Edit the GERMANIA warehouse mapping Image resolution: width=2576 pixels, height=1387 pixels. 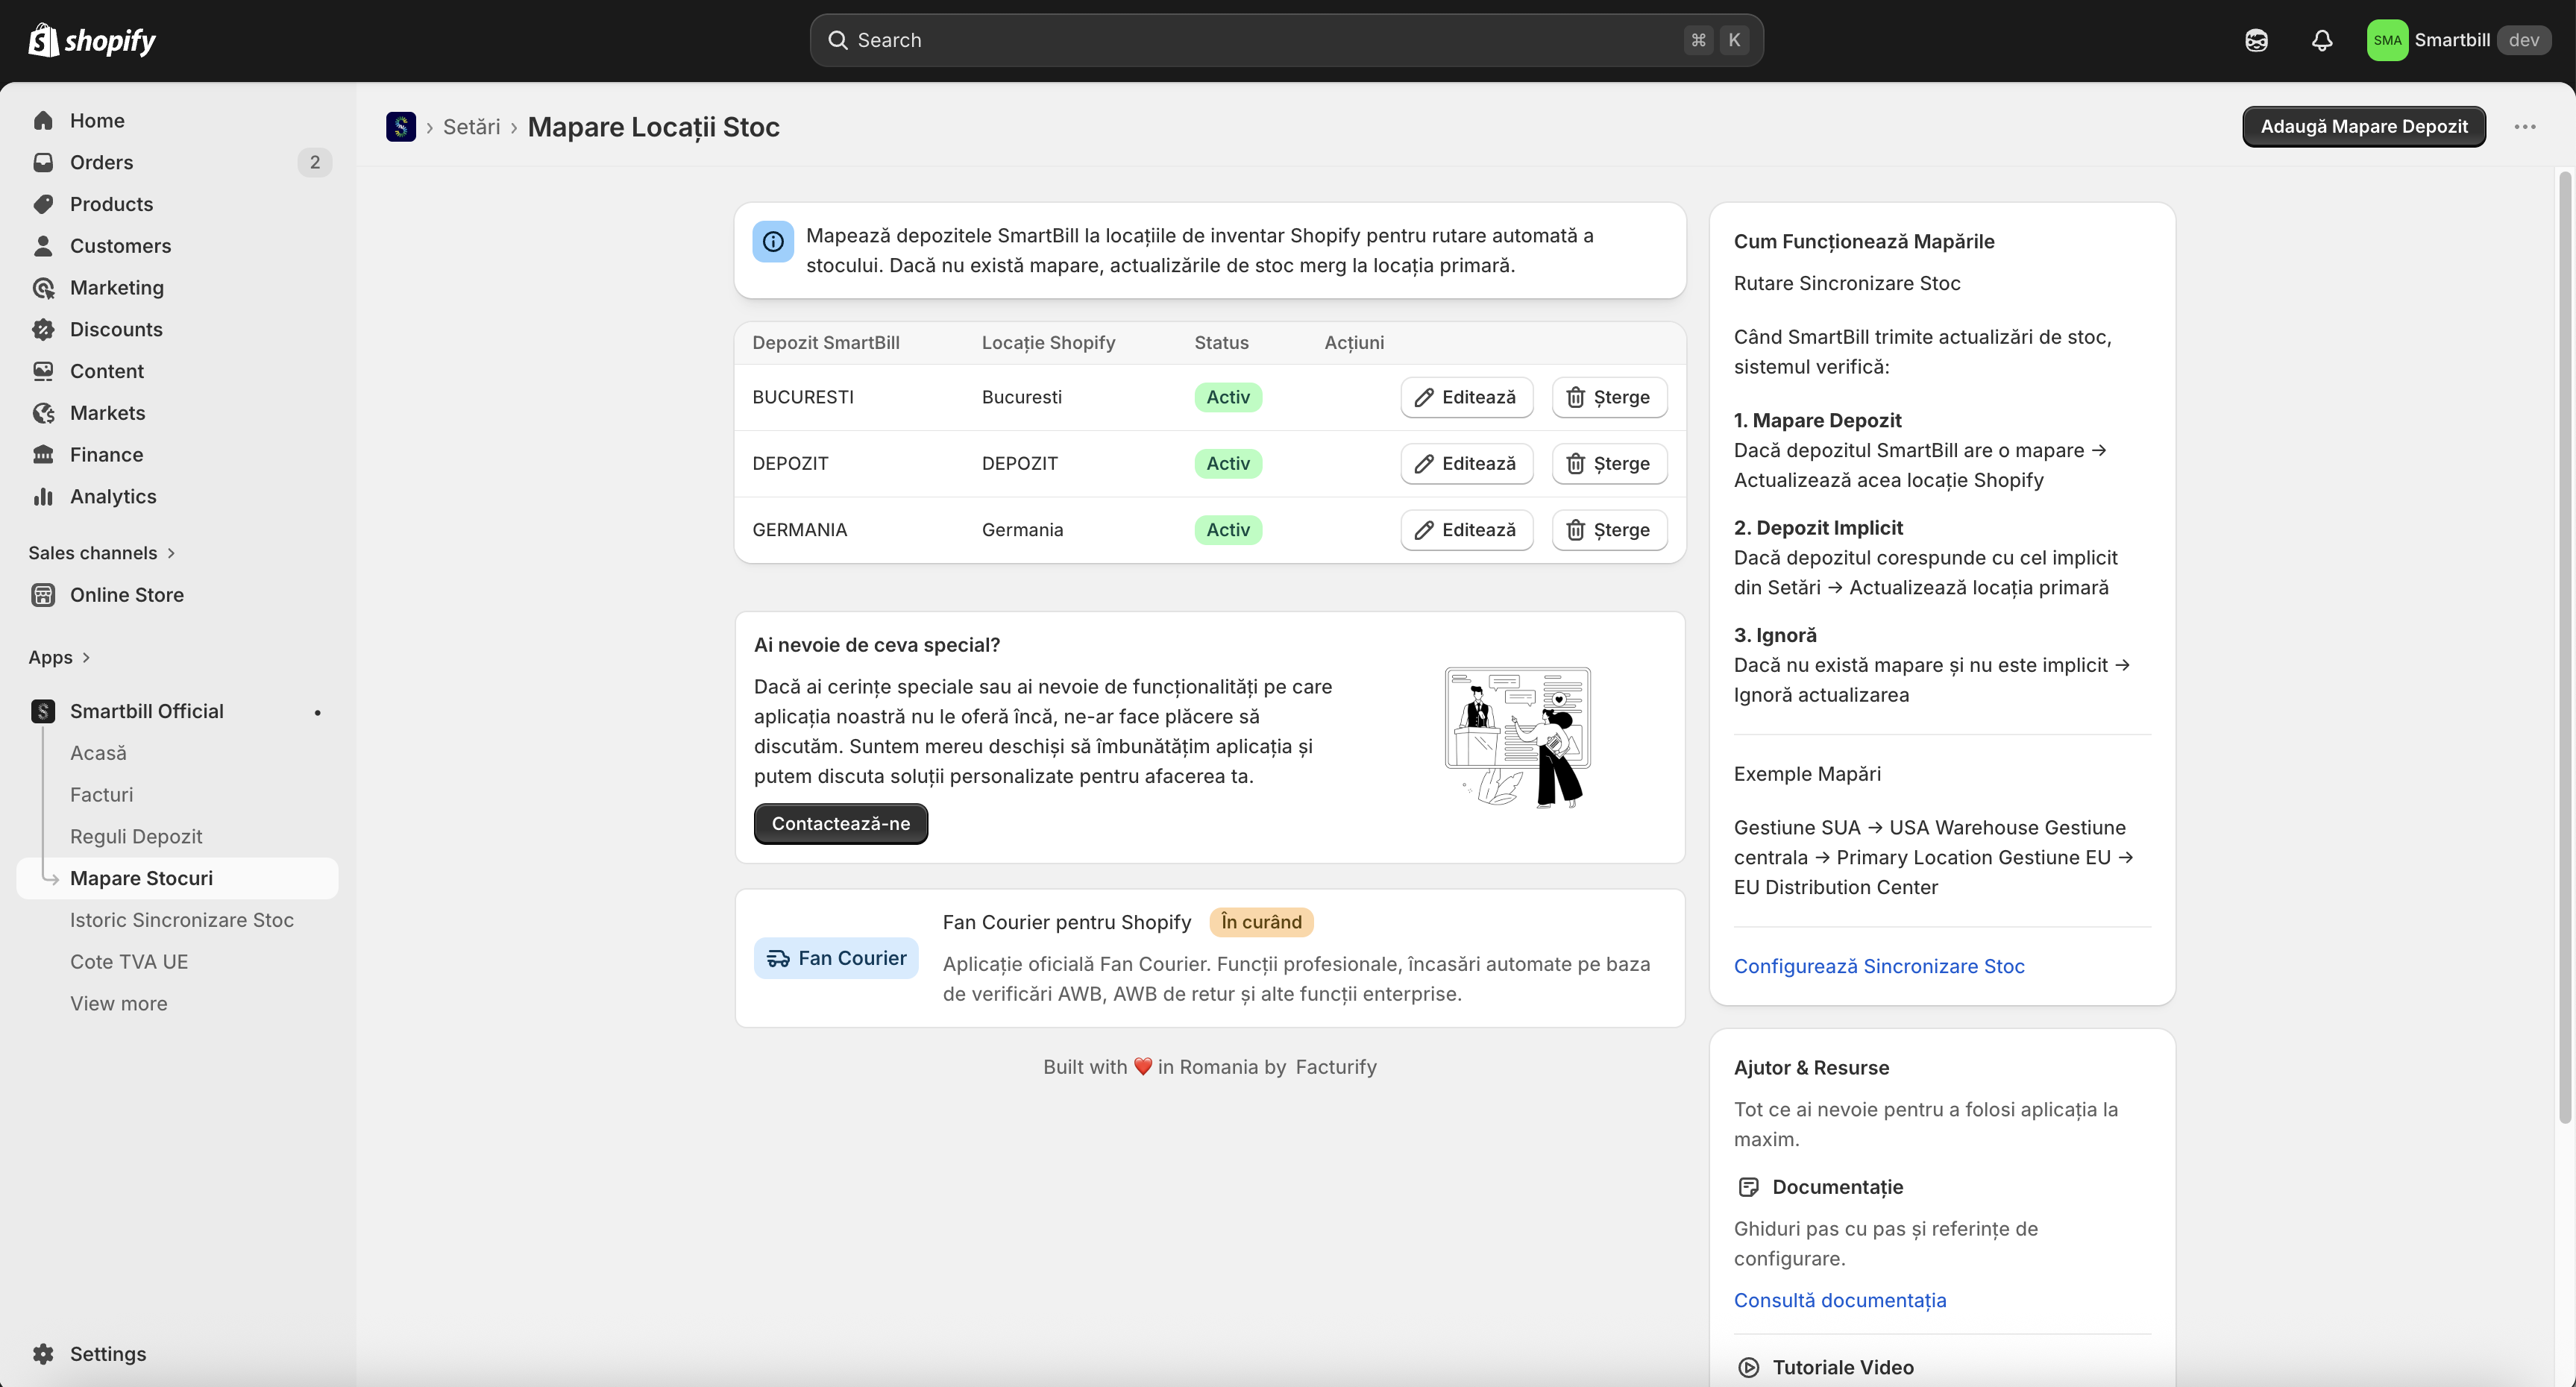click(x=1466, y=530)
